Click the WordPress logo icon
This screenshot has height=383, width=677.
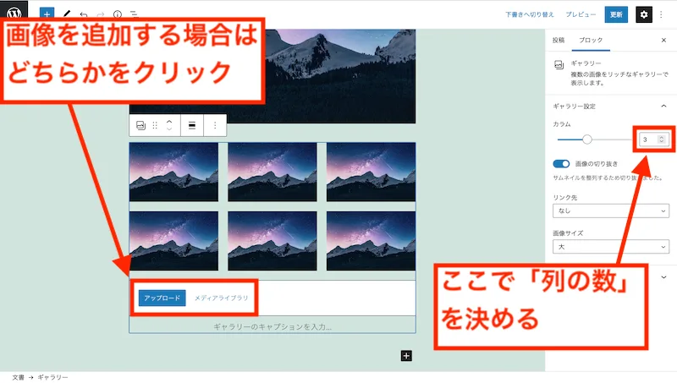point(14,13)
